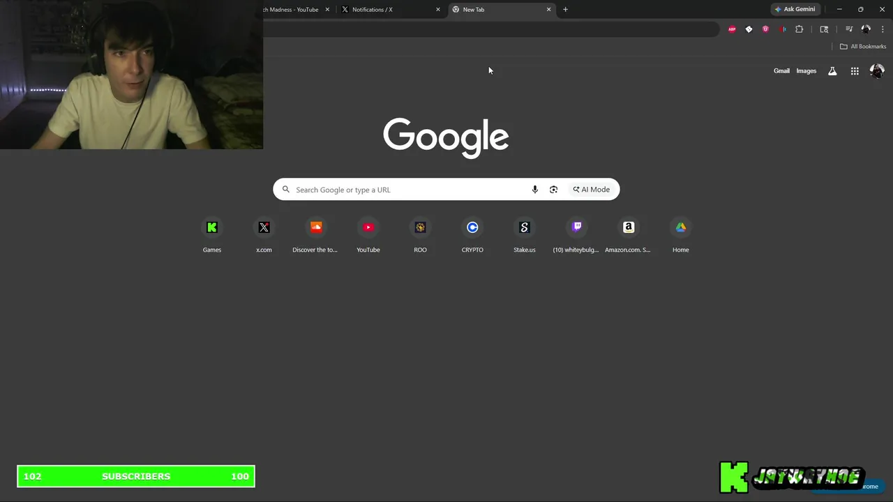Viewport: 893px width, 502px height.
Task: Search by image with Lens icon
Action: click(553, 190)
